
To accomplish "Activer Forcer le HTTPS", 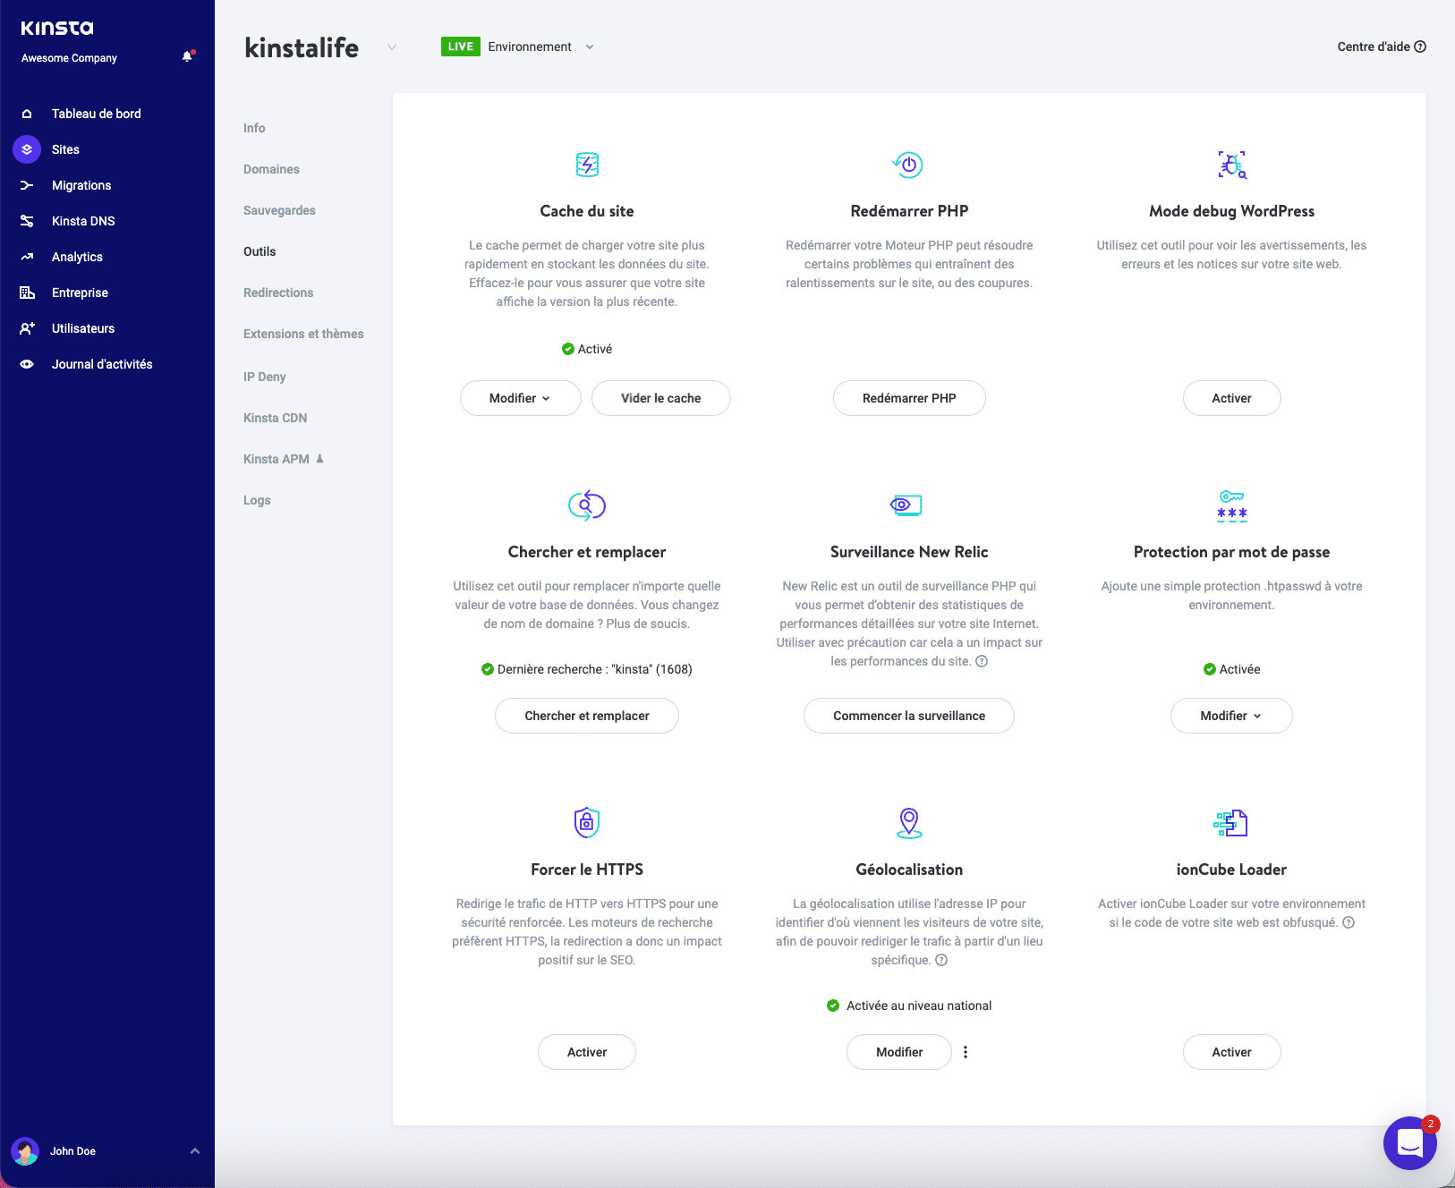I will coord(587,1052).
